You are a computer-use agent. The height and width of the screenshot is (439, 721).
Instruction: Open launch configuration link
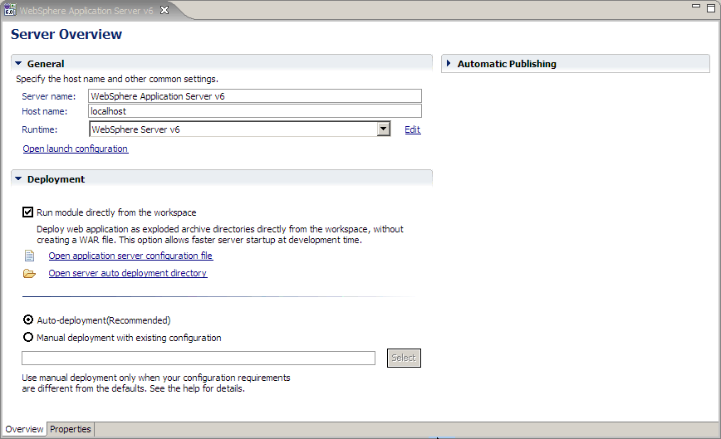click(76, 149)
